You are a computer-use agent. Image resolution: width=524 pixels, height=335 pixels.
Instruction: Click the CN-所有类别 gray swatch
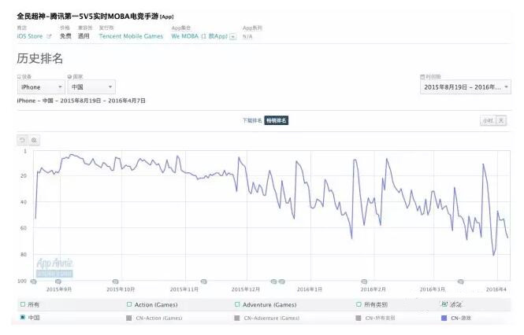359,318
